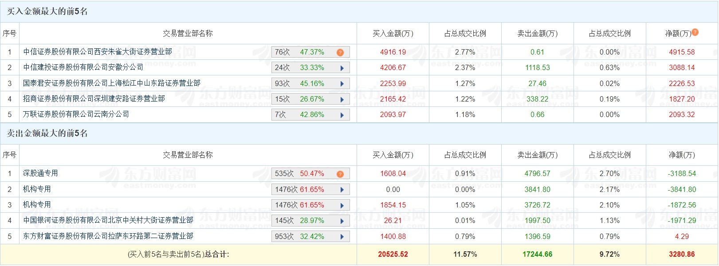Click net amount 2226.53
The image size is (719, 266).
click(682, 83)
